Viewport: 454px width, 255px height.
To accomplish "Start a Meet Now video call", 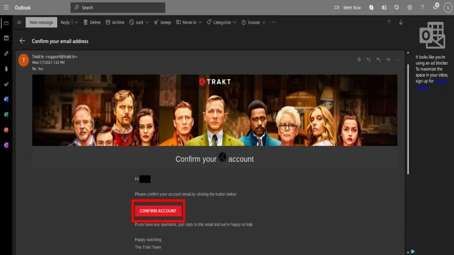I will 348,8.
